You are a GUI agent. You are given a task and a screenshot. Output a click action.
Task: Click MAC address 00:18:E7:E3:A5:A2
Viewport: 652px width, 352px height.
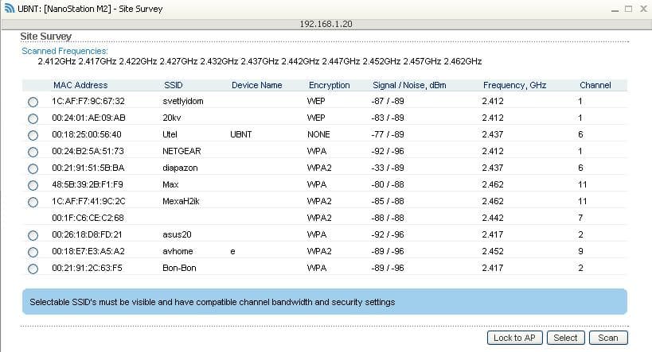click(88, 251)
